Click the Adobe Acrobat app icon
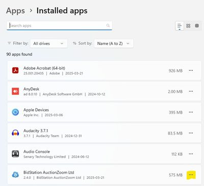This screenshot has height=186, width=204. click(15, 70)
